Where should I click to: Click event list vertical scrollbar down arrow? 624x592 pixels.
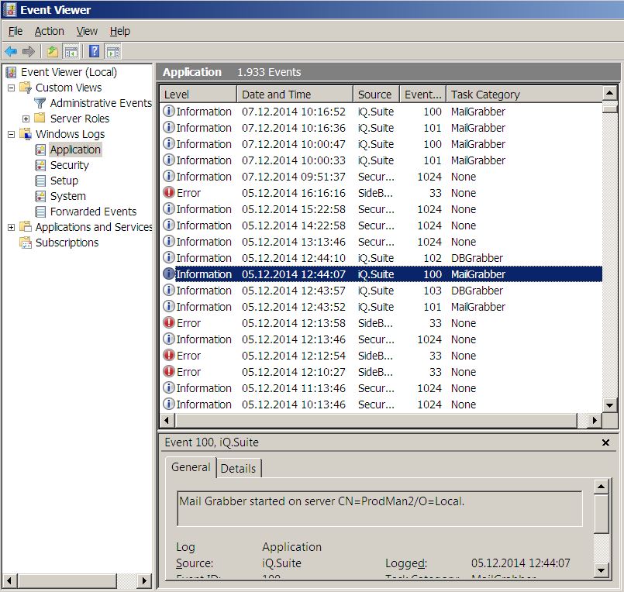pyautogui.click(x=610, y=406)
